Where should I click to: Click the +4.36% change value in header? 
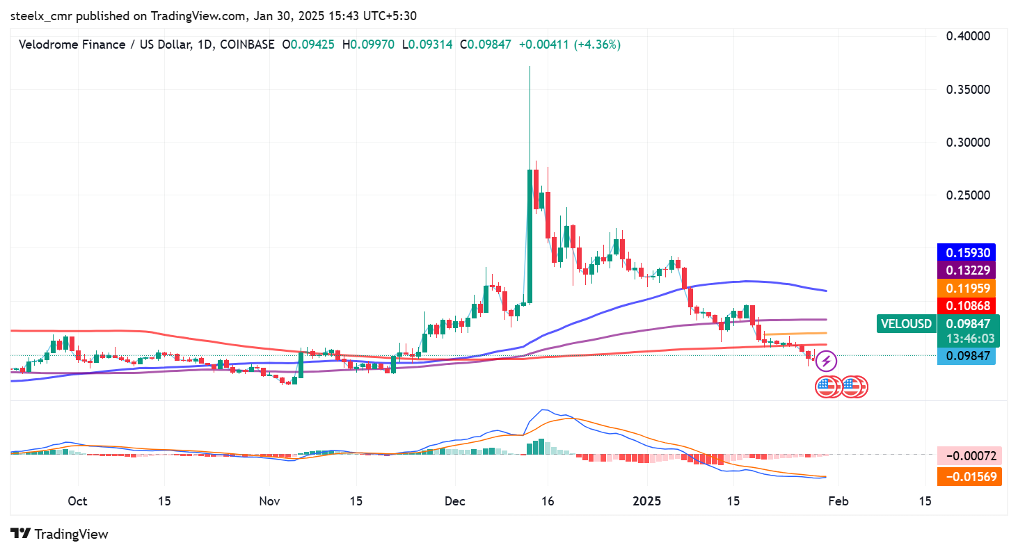(x=596, y=44)
